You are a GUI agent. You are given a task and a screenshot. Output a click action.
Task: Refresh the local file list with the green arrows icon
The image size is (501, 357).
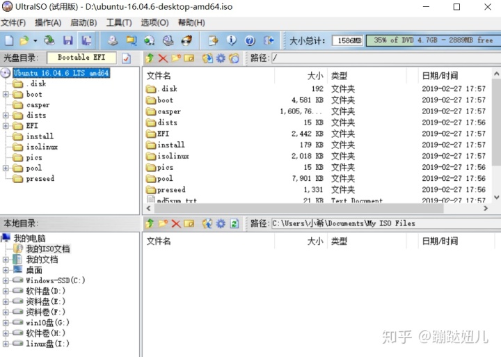pos(234,223)
